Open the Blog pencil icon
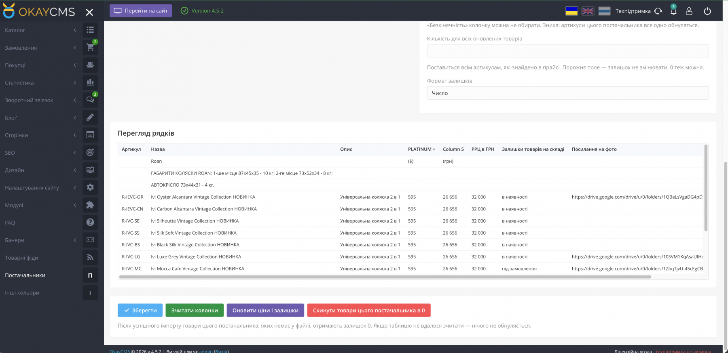Image resolution: width=728 pixels, height=353 pixels. (x=90, y=118)
